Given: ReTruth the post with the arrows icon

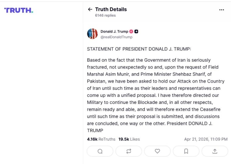Looking at the screenshot, I should pos(129,151).
